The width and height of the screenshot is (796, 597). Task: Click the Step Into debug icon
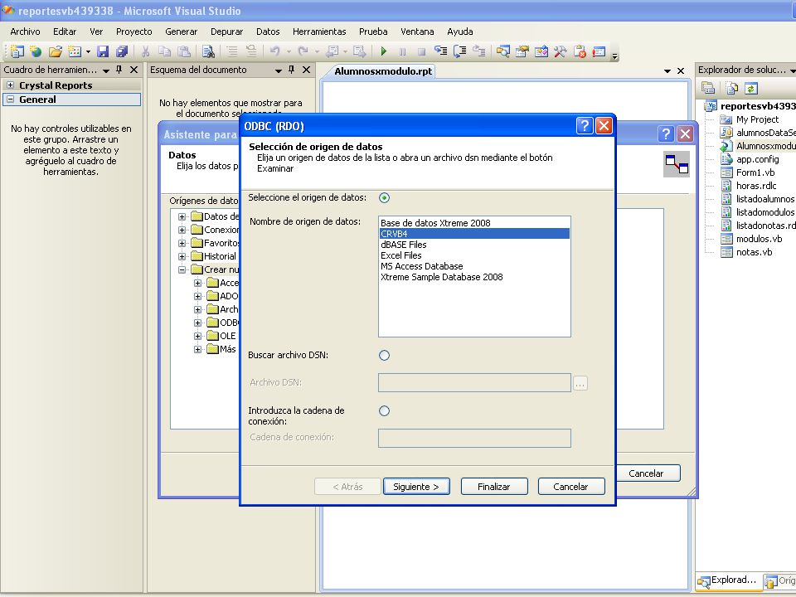(440, 51)
